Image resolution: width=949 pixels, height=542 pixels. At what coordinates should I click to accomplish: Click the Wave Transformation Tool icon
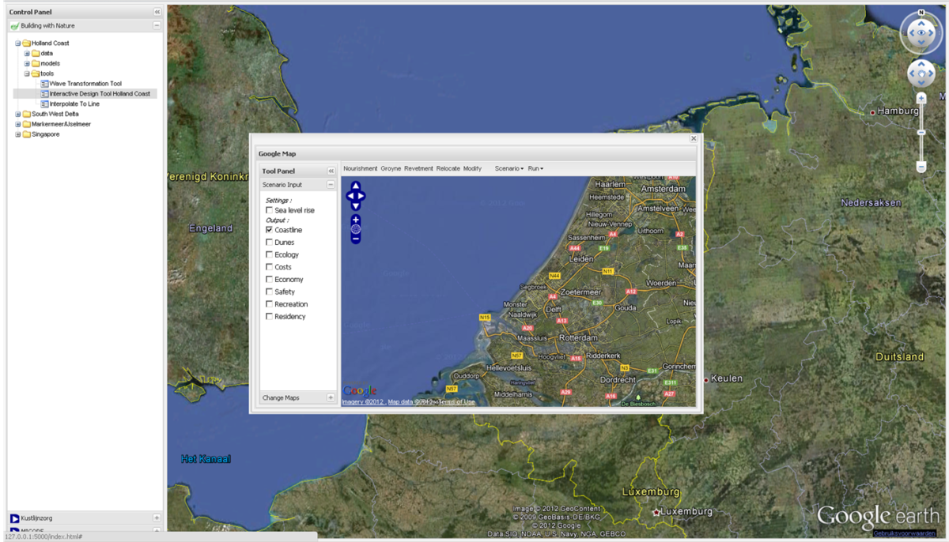(44, 83)
